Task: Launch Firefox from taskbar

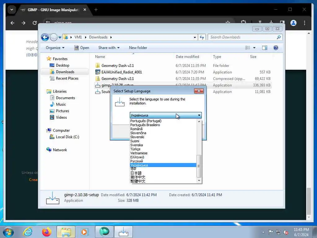Action: click(47, 232)
